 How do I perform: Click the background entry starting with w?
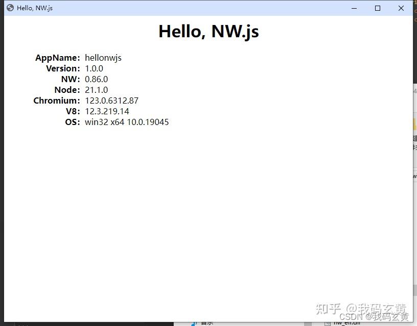415,175
